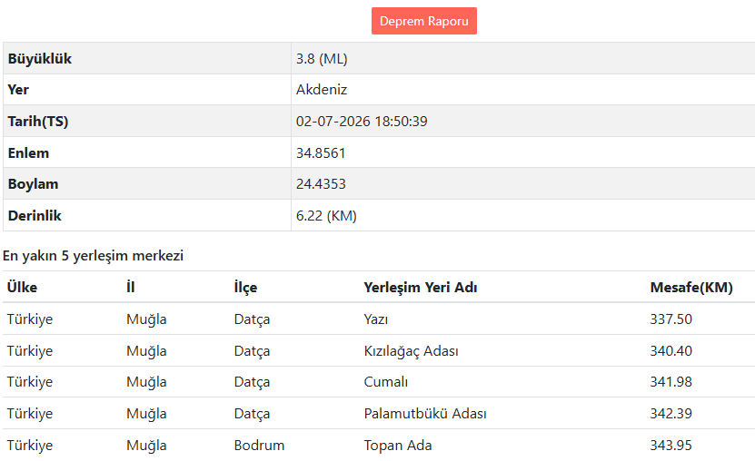
Task: Select the Derinlik label cell
Action: tap(147, 215)
